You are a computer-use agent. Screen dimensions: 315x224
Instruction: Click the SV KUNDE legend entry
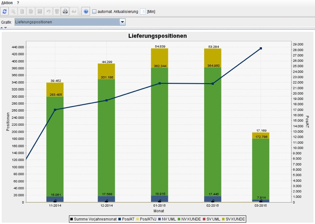coord(233,219)
